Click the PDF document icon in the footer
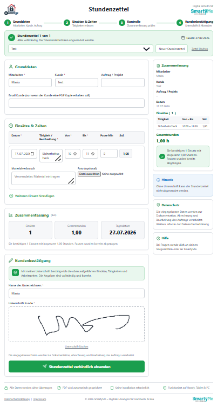The image size is (217, 406). 59,388
